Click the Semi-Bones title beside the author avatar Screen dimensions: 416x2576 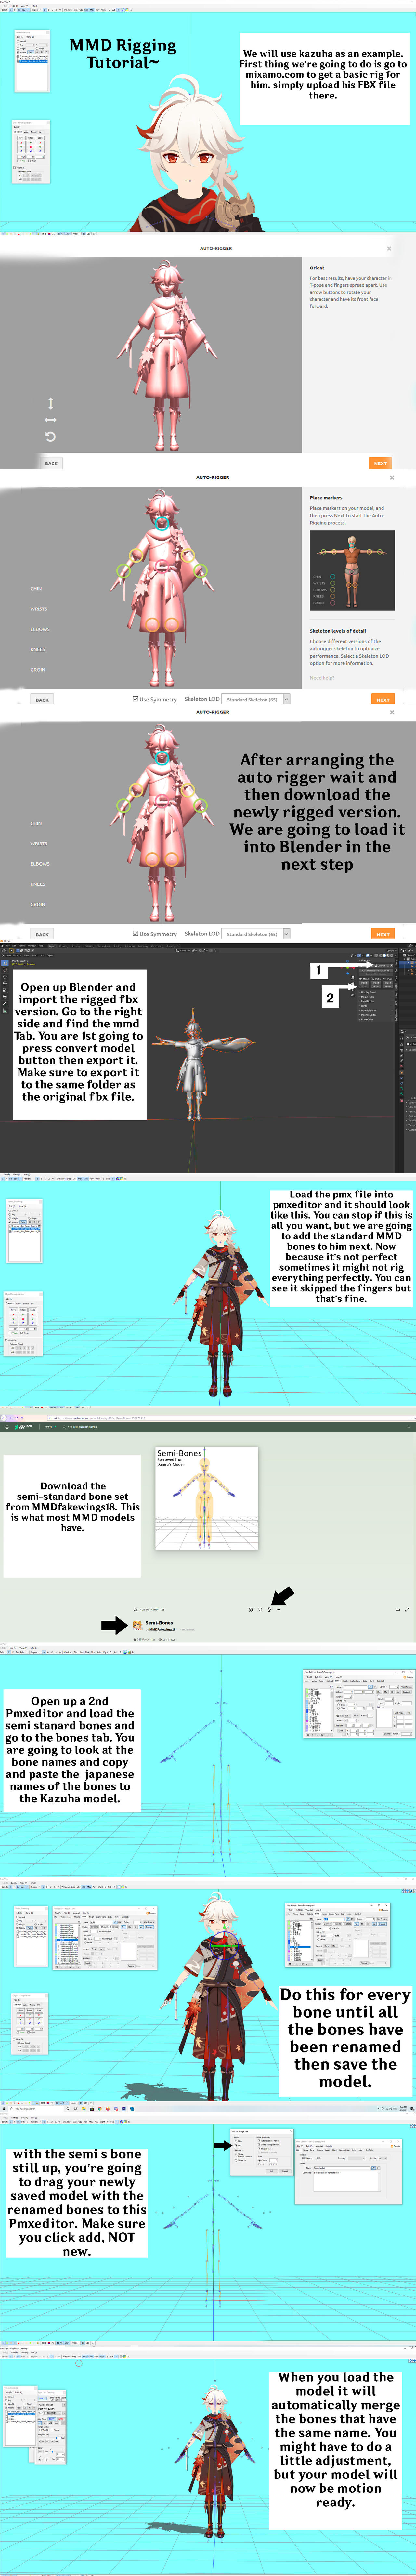159,1623
